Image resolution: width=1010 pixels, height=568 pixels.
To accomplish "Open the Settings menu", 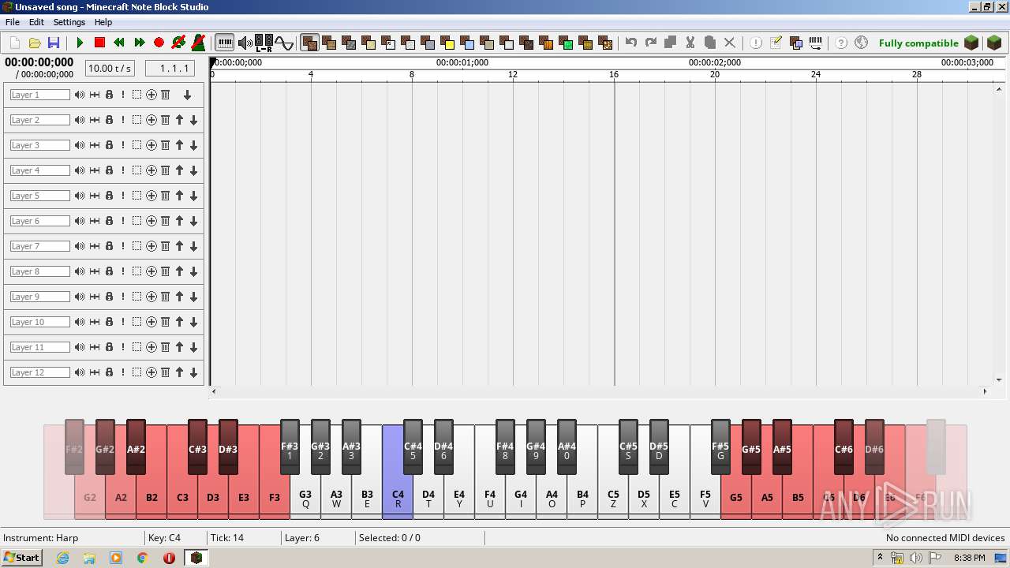I will coord(69,22).
